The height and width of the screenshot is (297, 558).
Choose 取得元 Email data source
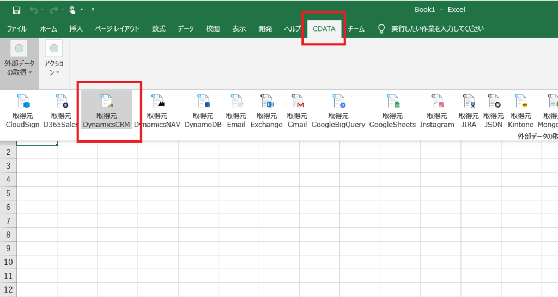(x=236, y=110)
